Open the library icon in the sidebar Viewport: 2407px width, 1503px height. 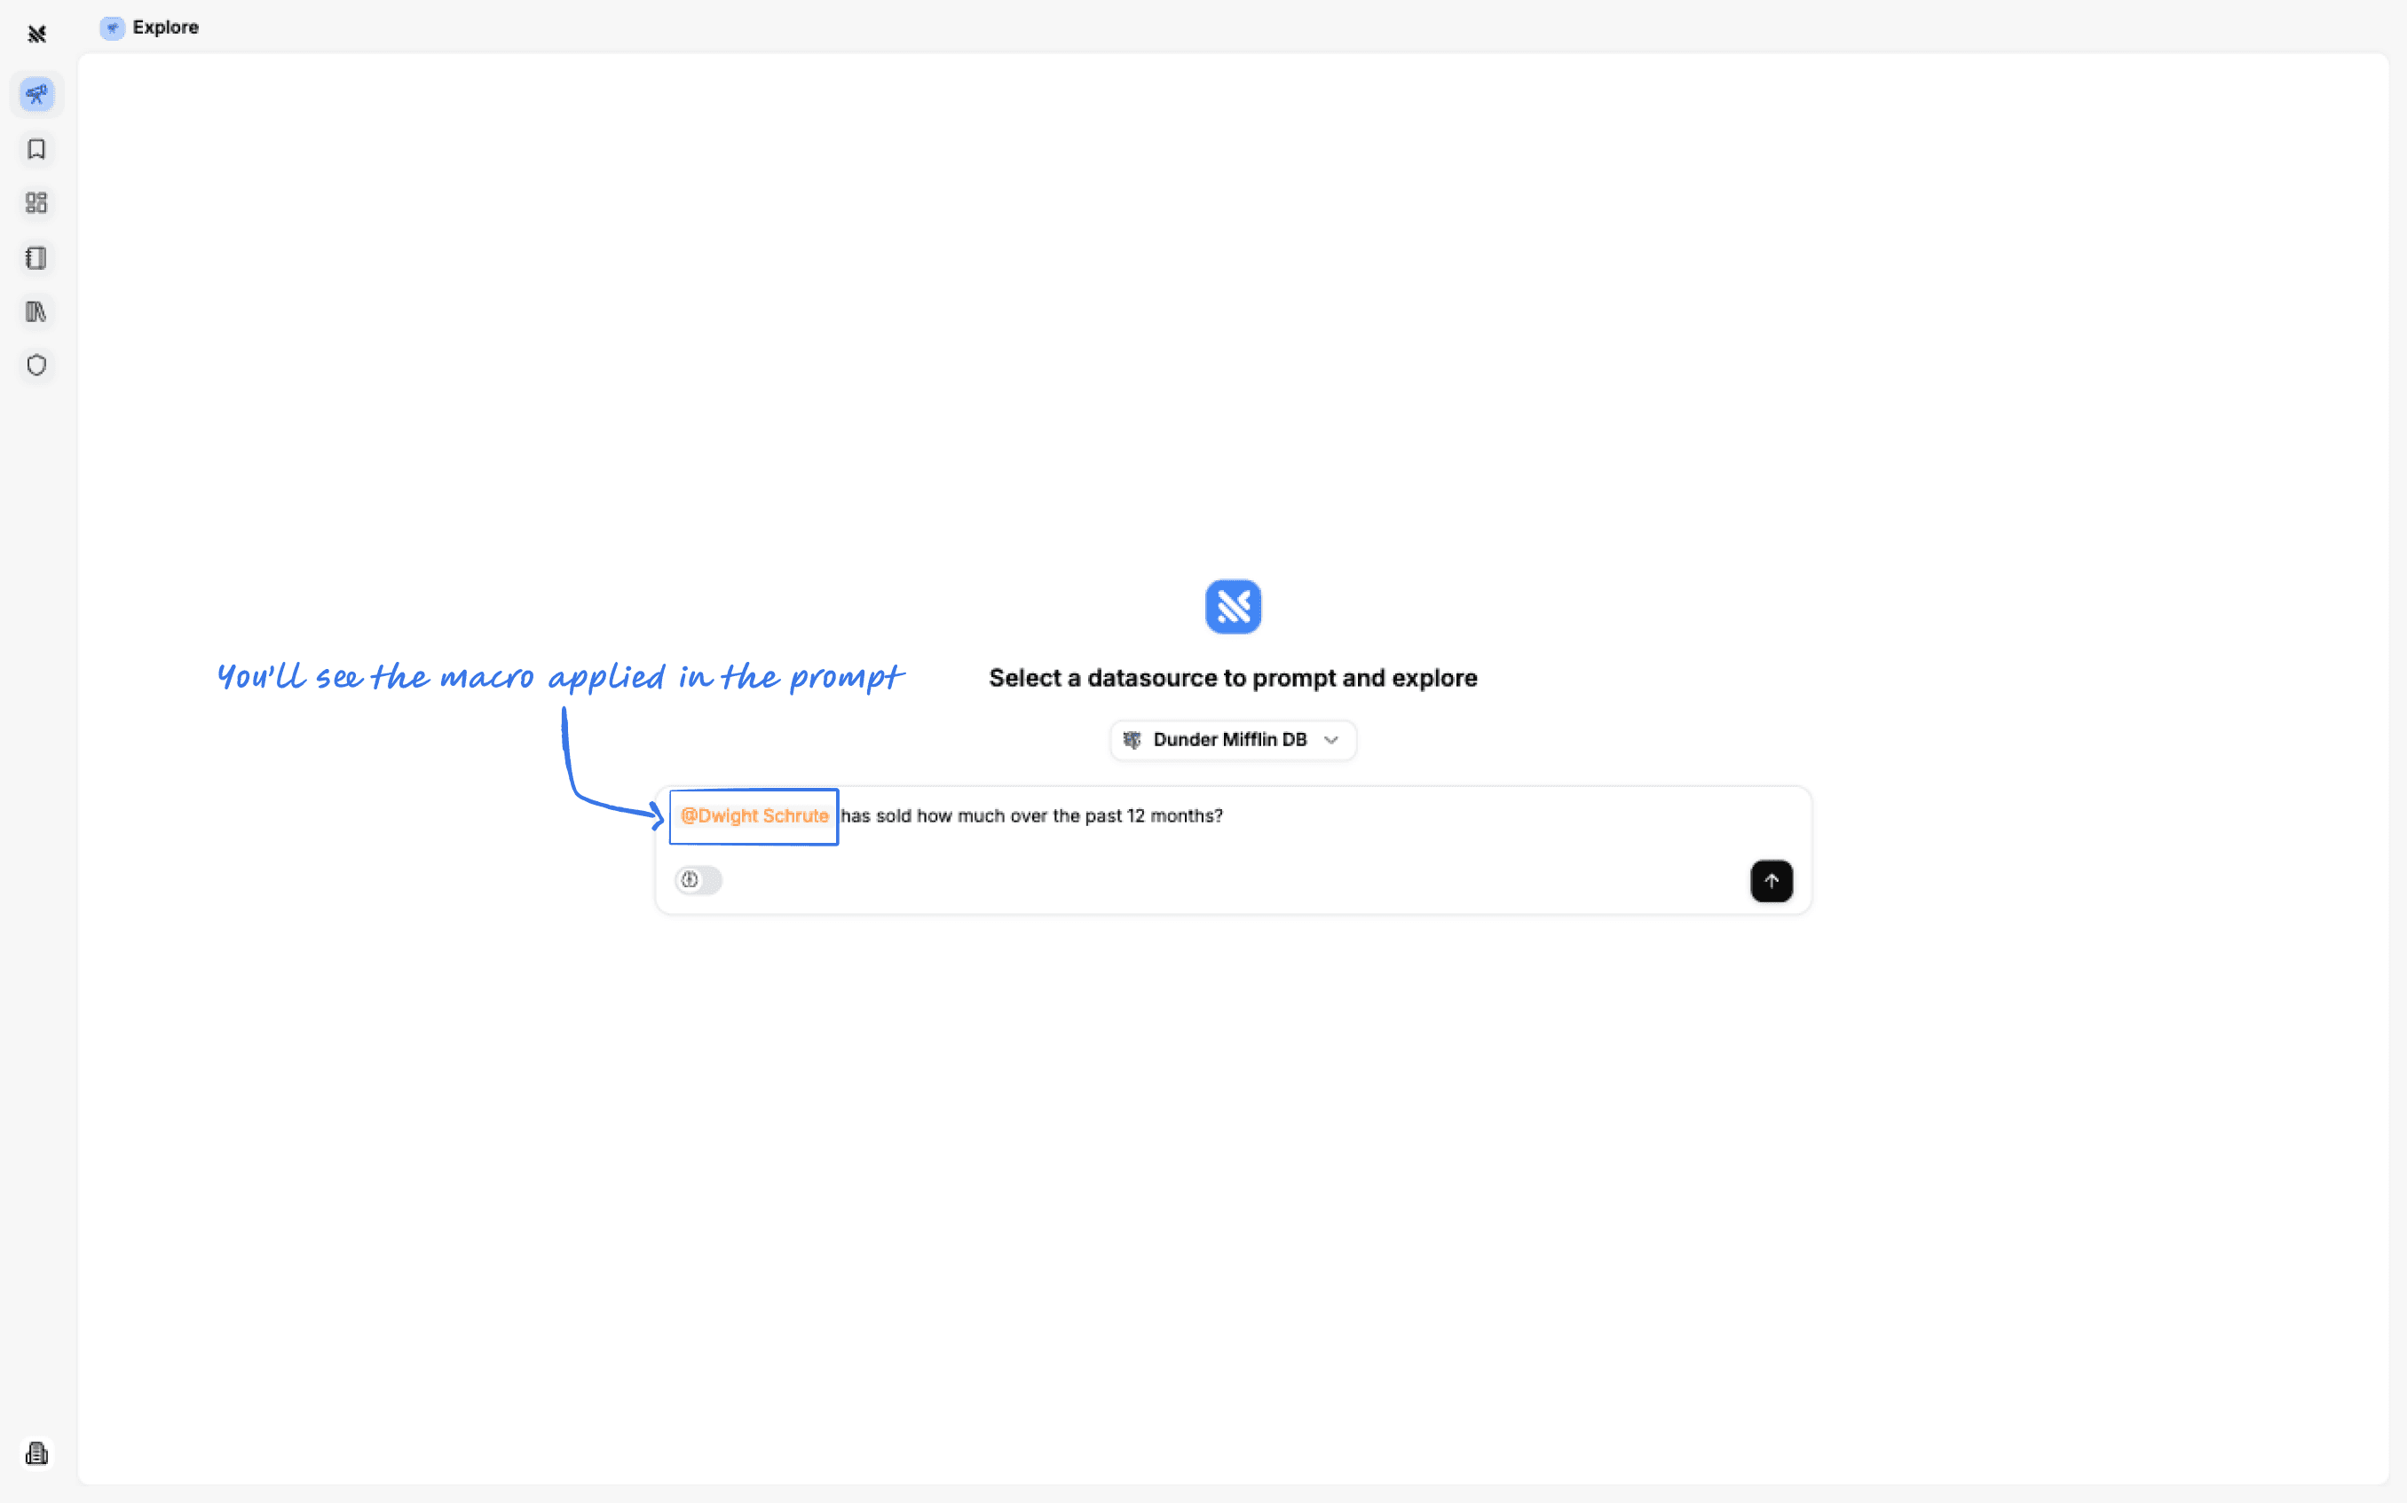[x=36, y=311]
